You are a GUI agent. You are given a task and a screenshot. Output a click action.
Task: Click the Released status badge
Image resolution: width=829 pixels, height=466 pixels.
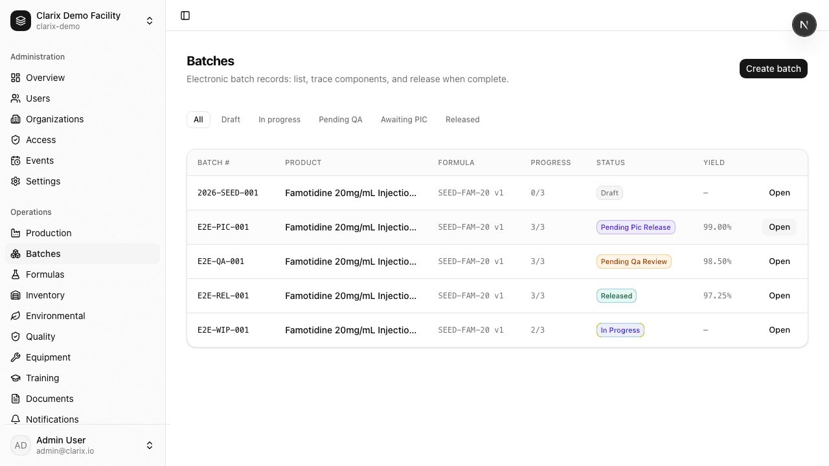616,296
